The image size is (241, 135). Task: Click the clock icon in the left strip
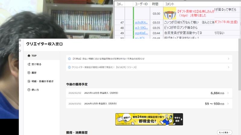20,45
